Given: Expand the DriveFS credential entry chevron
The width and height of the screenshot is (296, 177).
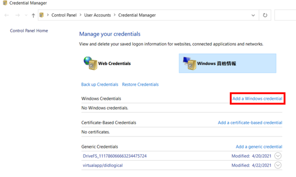Looking at the screenshot, I should [x=278, y=156].
